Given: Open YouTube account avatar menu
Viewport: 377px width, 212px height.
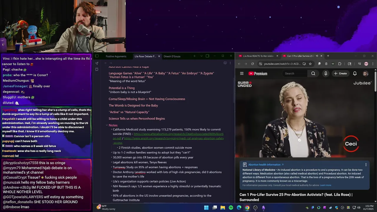Looking at the screenshot, I should pyautogui.click(x=366, y=74).
